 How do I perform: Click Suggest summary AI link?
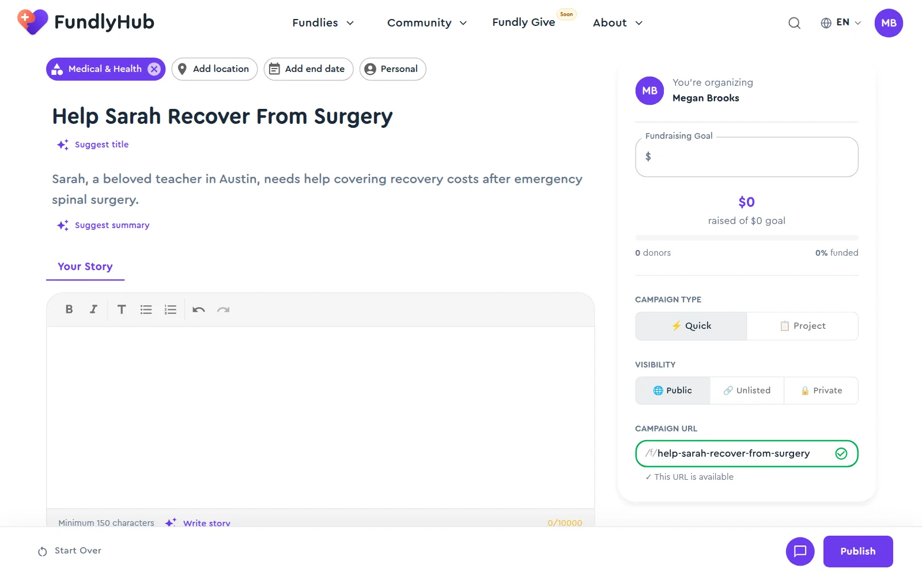[103, 225]
